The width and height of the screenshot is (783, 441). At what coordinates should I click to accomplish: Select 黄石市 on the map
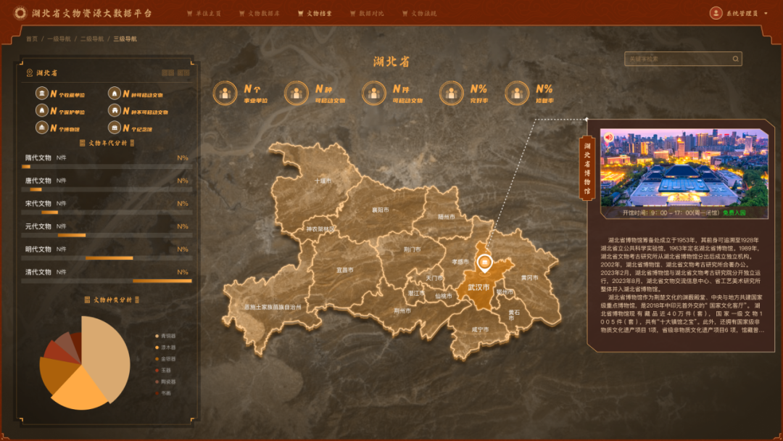click(514, 315)
